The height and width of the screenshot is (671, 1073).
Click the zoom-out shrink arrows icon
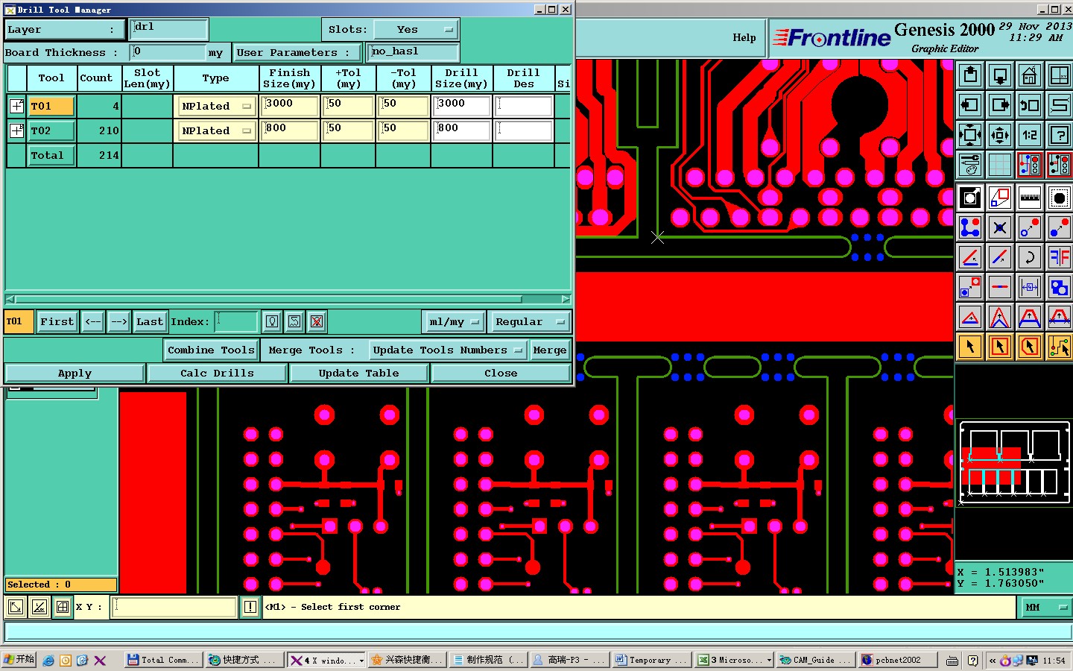pyautogui.click(x=1000, y=135)
